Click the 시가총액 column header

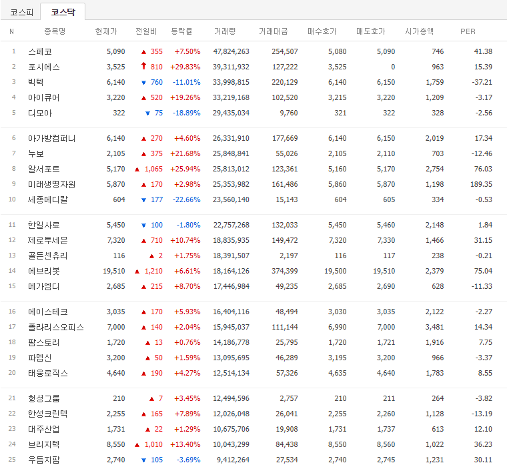(x=420, y=31)
